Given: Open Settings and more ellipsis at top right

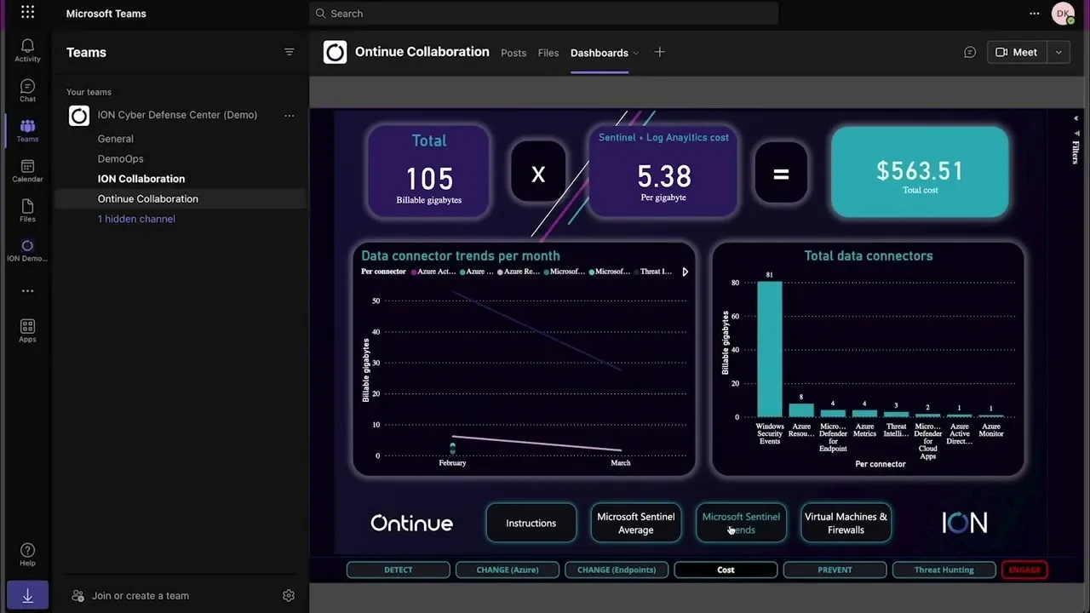Looking at the screenshot, I should (x=1035, y=13).
